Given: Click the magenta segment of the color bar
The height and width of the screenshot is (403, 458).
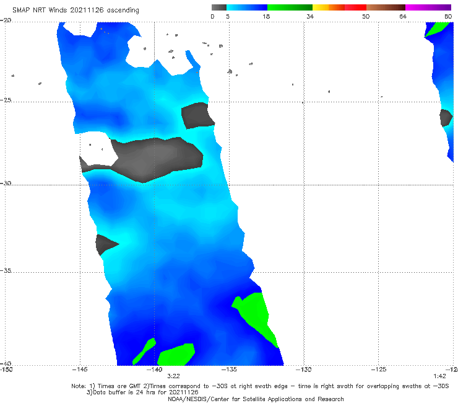Looking at the screenshot, I should 428,7.
